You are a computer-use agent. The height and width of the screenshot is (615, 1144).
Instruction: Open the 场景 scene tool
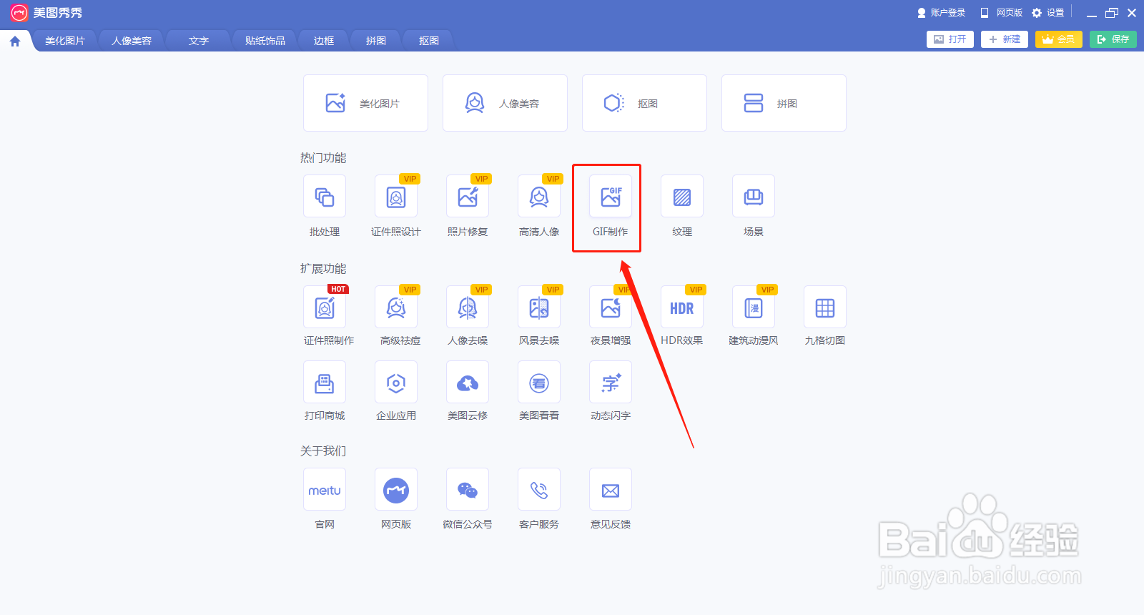pos(754,197)
